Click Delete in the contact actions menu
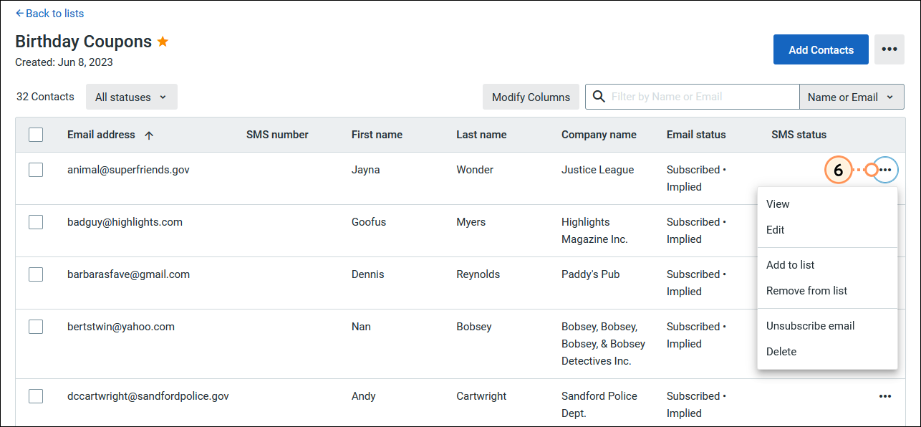The width and height of the screenshot is (921, 427). tap(781, 351)
